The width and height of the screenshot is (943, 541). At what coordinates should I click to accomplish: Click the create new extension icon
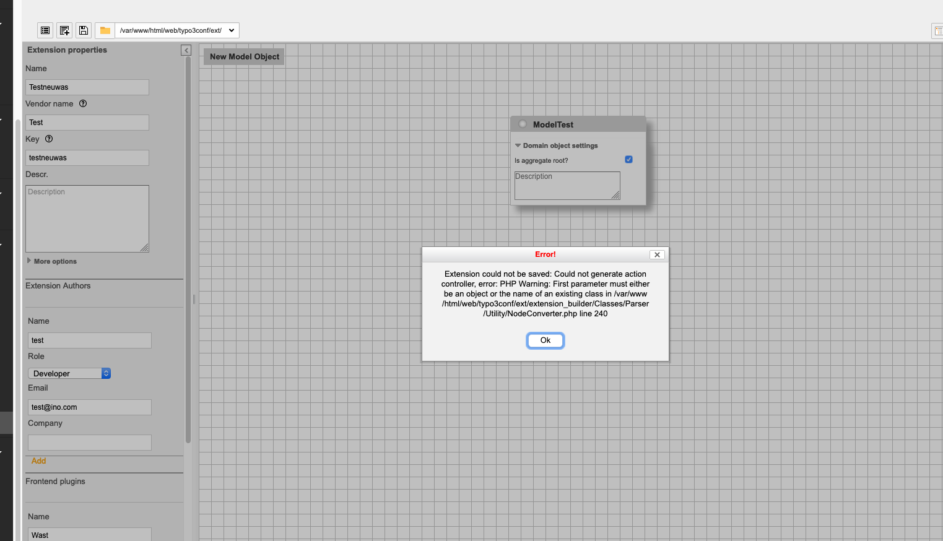(x=64, y=30)
